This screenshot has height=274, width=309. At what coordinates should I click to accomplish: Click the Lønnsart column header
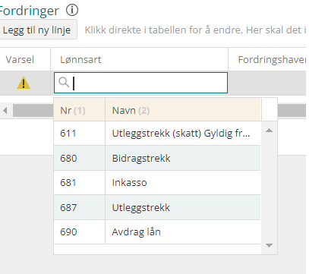pyautogui.click(x=140, y=60)
